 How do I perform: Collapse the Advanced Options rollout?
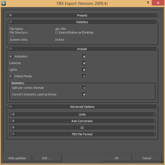click(x=10, y=107)
